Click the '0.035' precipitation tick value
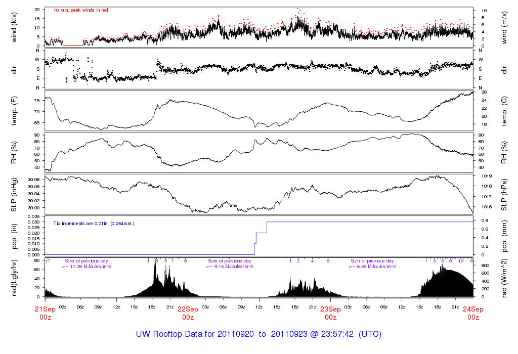 33,216
